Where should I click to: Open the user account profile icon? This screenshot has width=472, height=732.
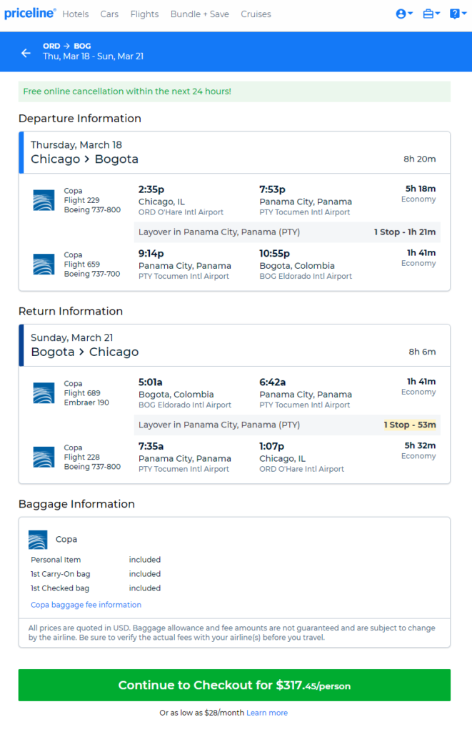click(401, 14)
